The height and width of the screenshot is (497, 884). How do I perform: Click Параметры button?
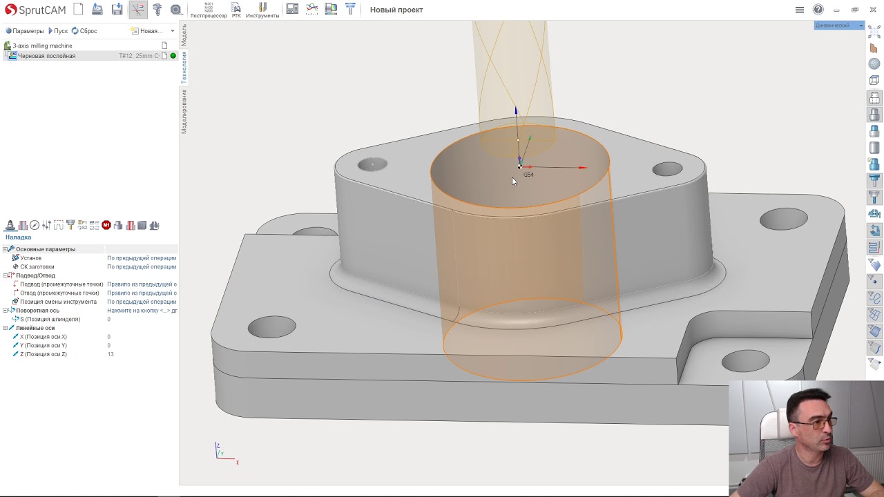24,31
